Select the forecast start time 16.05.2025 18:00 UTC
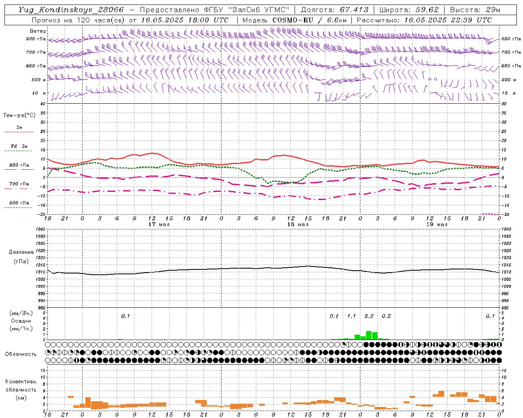The image size is (523, 418). click(185, 20)
